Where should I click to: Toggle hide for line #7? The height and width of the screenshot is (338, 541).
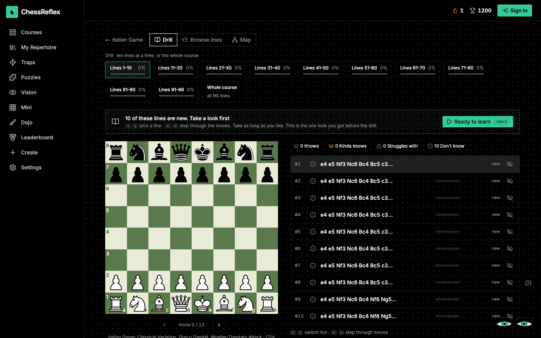tap(510, 266)
